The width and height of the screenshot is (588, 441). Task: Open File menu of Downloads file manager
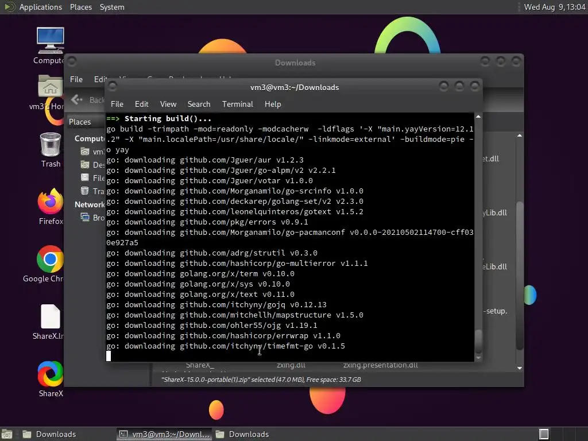tap(76, 79)
